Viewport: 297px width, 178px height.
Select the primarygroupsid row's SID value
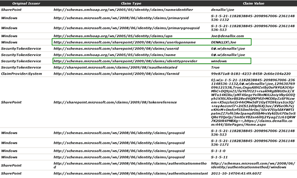point(253,28)
